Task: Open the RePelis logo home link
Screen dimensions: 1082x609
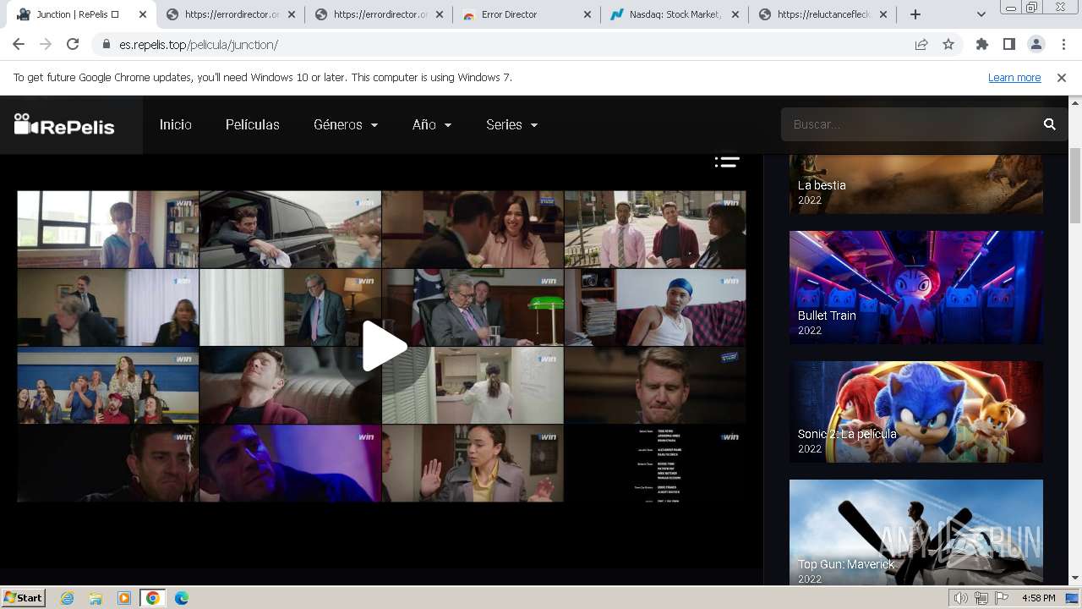Action: 64,125
